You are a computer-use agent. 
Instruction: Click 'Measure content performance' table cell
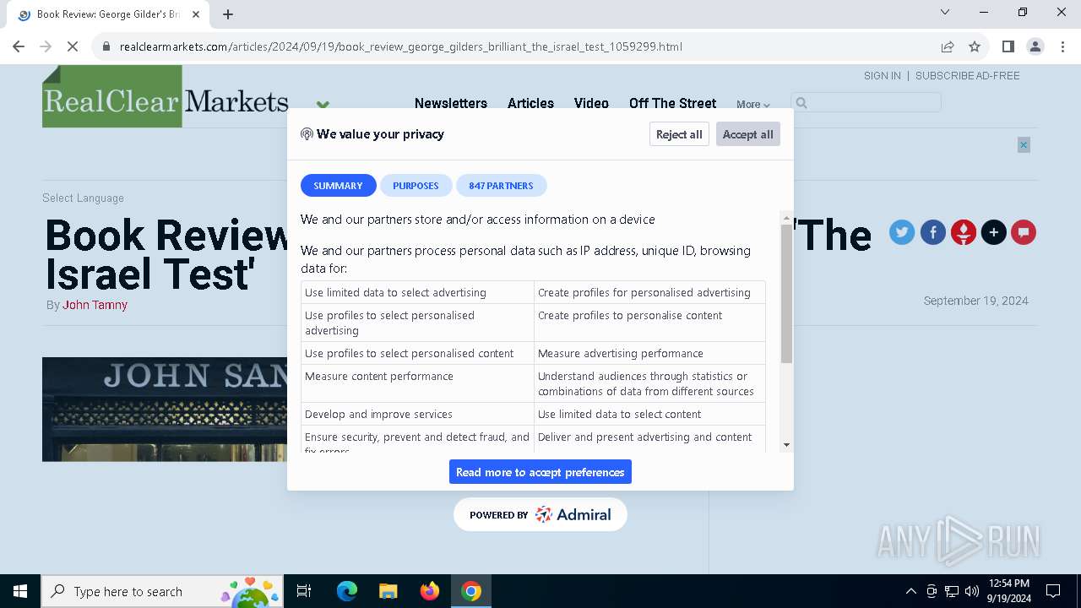coord(417,383)
